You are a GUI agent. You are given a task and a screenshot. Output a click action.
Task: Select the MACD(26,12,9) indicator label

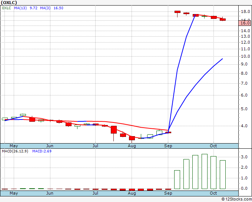15,151
